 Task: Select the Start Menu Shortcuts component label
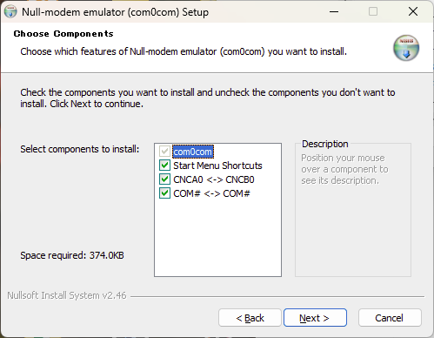point(217,166)
